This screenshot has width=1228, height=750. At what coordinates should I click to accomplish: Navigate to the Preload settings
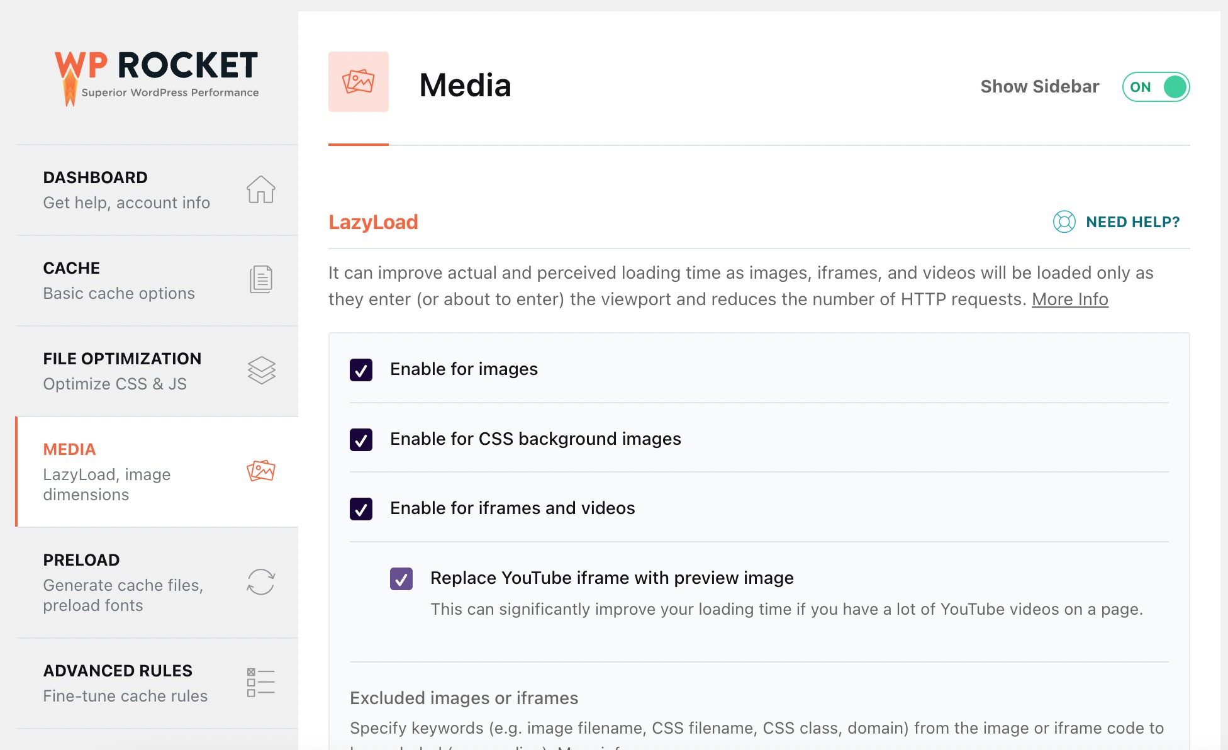(82, 559)
